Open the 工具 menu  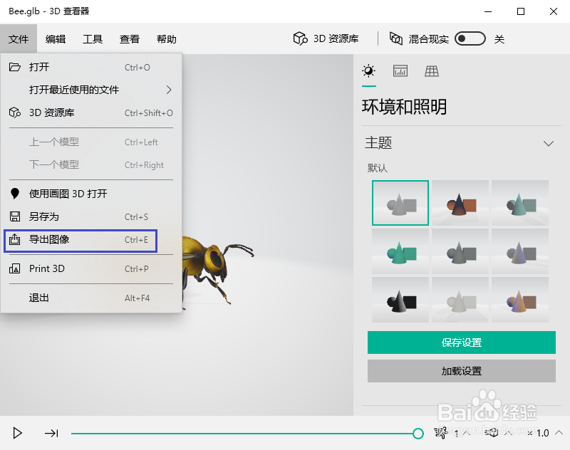[93, 39]
